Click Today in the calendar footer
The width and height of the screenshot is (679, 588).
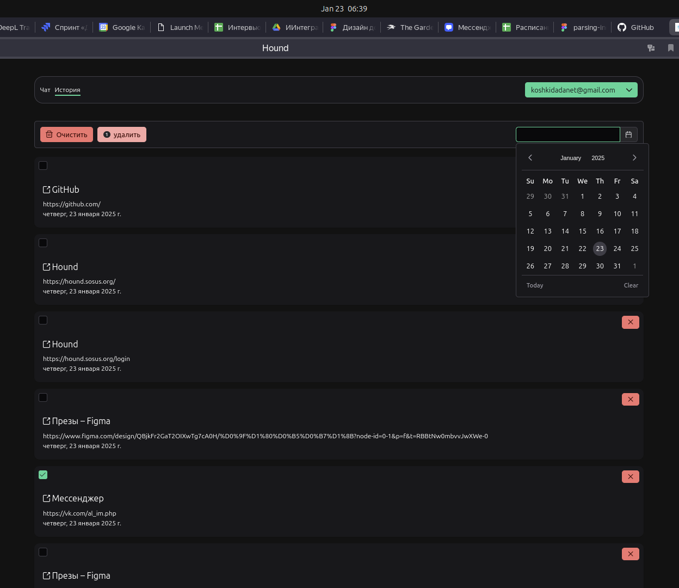535,285
